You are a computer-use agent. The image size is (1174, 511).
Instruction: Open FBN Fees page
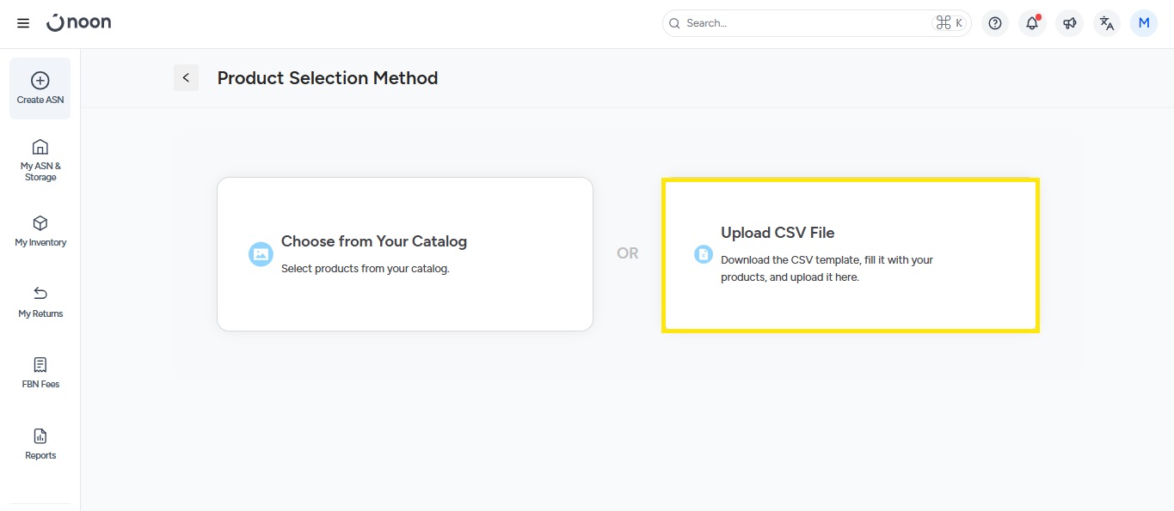40,373
